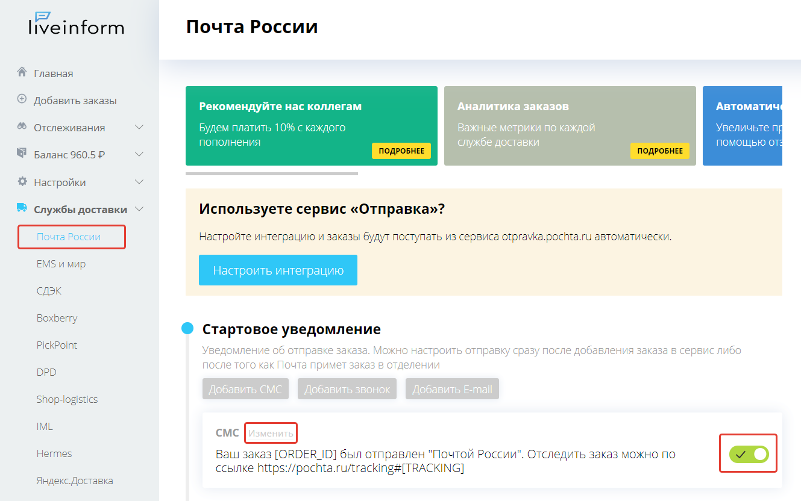
Task: Click the Добавить СМС button
Action: coord(245,389)
